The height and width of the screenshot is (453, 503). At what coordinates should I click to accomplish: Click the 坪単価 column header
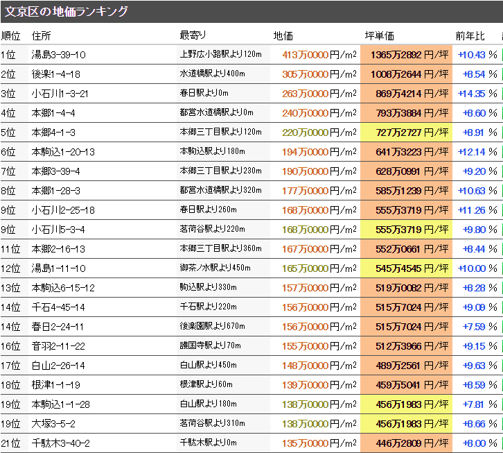(x=380, y=36)
